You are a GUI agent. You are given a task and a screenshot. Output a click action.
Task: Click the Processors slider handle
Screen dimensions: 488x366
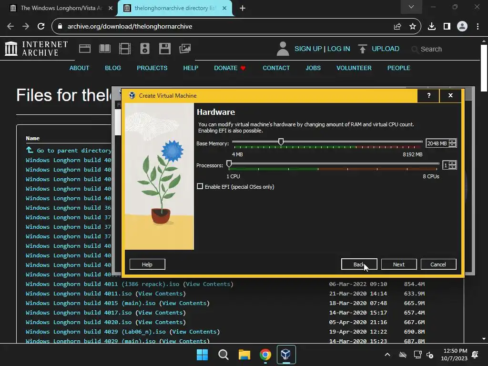pos(229,164)
